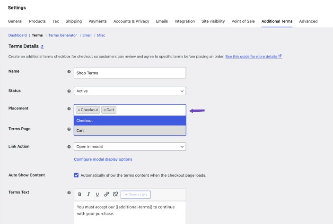Open the Shipping settings tab
The height and width of the screenshot is (224, 333).
(x=74, y=21)
